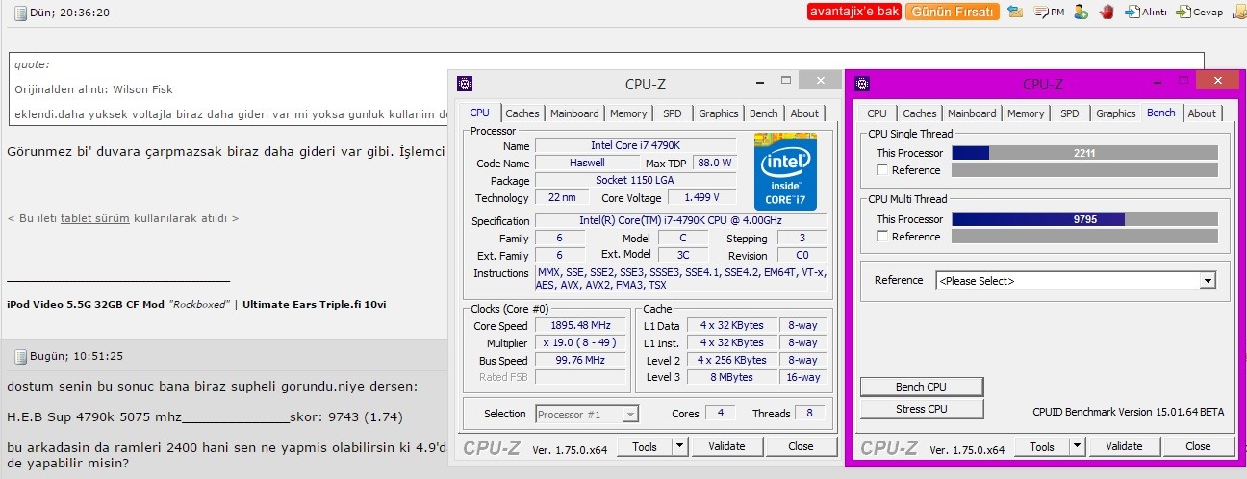Screen dimensions: 1247x479
Task: Enable the Reference checkbox under CPU Single Thread
Action: [x=882, y=170]
